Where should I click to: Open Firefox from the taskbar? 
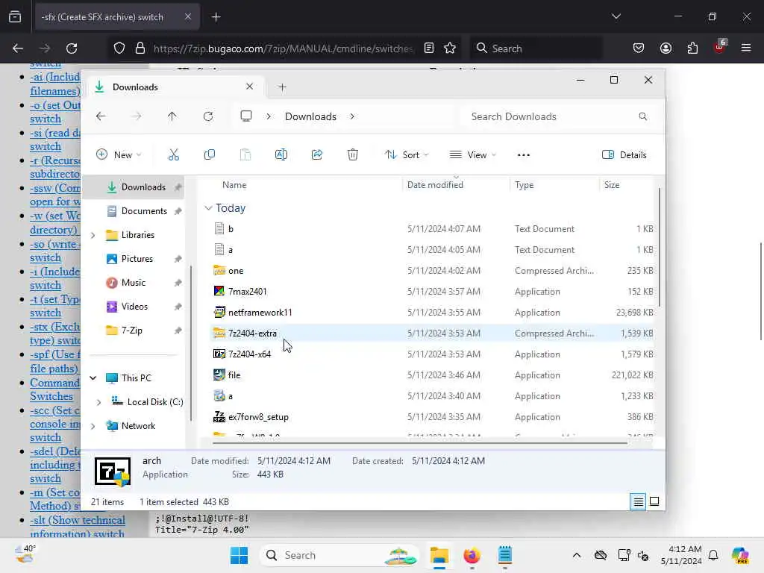tap(472, 555)
